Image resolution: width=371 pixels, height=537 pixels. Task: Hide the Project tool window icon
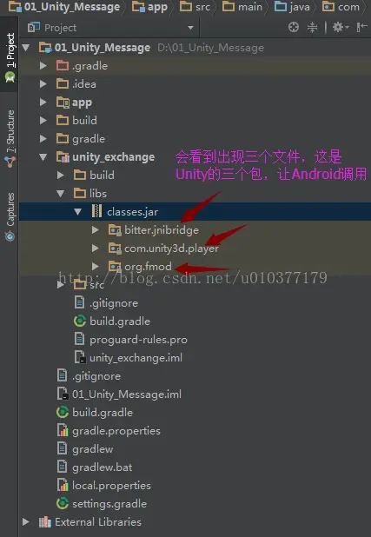pos(361,27)
